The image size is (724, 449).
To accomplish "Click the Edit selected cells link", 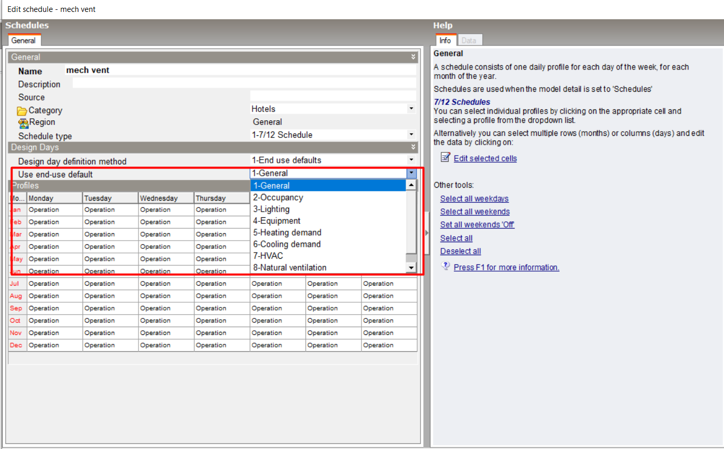I will pos(485,159).
